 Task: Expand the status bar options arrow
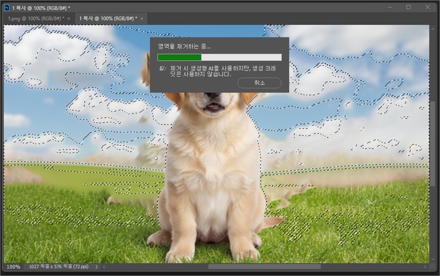coord(96,267)
